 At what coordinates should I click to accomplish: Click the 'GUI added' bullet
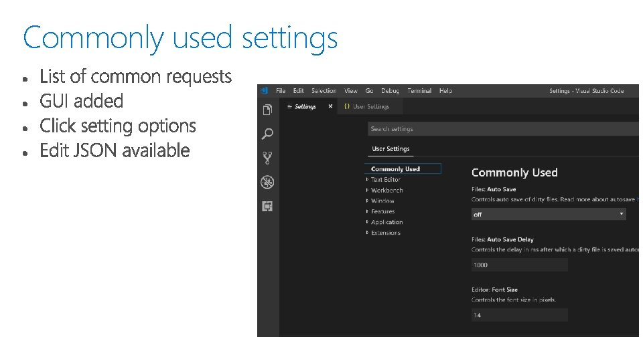81,101
